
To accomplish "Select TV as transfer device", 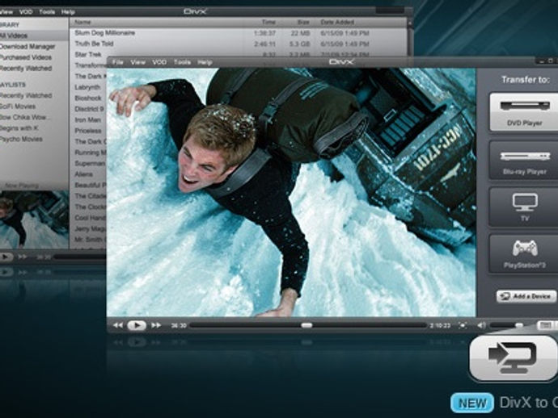I will click(524, 207).
